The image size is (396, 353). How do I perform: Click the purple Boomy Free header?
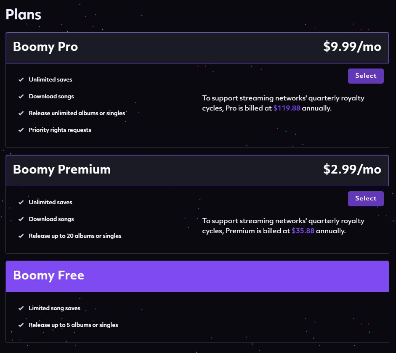pyautogui.click(x=48, y=276)
